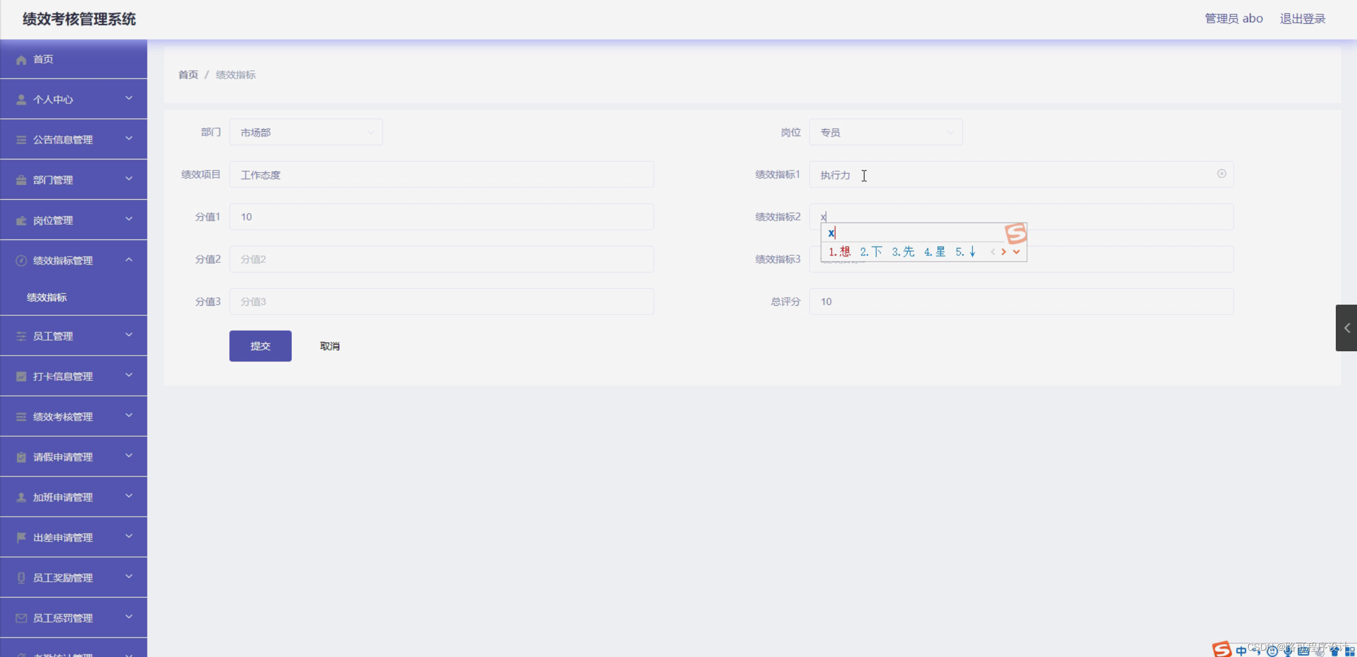
Task: Click the 绩效指标管理 clock icon
Action: tap(21, 261)
